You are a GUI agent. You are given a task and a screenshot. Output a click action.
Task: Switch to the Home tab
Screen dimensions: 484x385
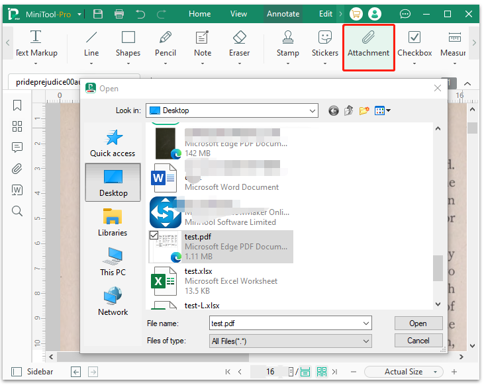coord(200,14)
